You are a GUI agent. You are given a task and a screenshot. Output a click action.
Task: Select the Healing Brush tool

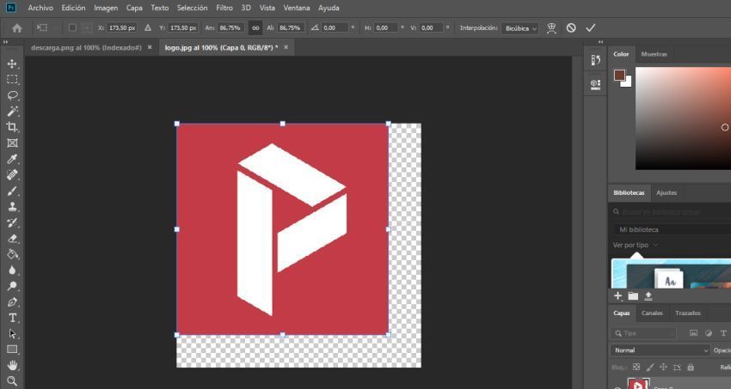coord(12,175)
